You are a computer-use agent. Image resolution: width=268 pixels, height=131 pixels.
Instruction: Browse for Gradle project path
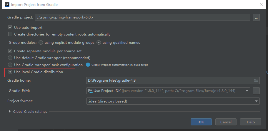256,17
